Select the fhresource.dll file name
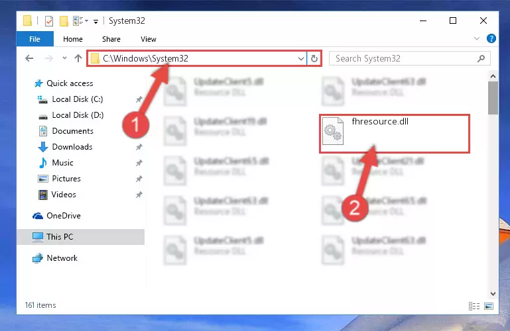Screen dimensions: 510x331 tap(380, 121)
